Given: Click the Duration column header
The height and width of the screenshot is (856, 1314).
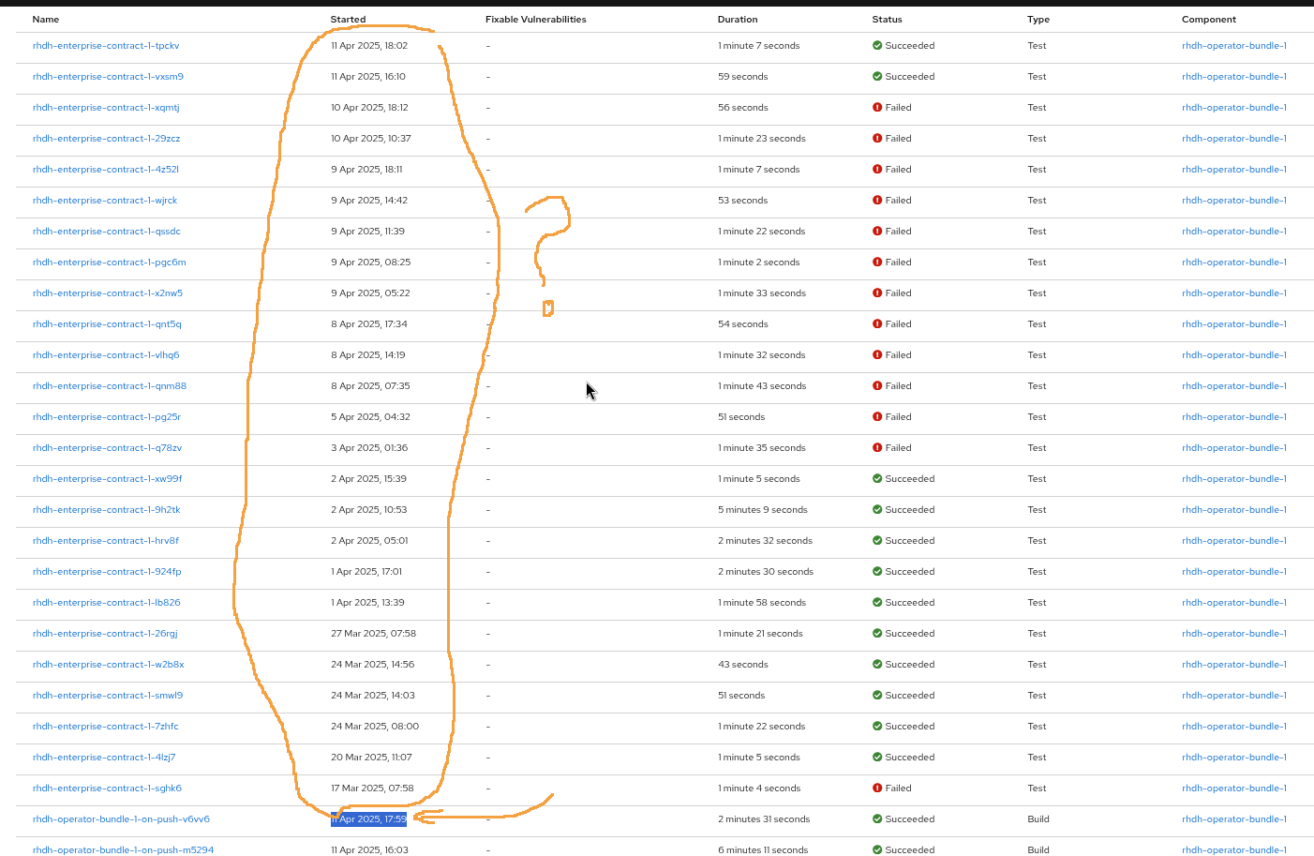Looking at the screenshot, I should [738, 19].
